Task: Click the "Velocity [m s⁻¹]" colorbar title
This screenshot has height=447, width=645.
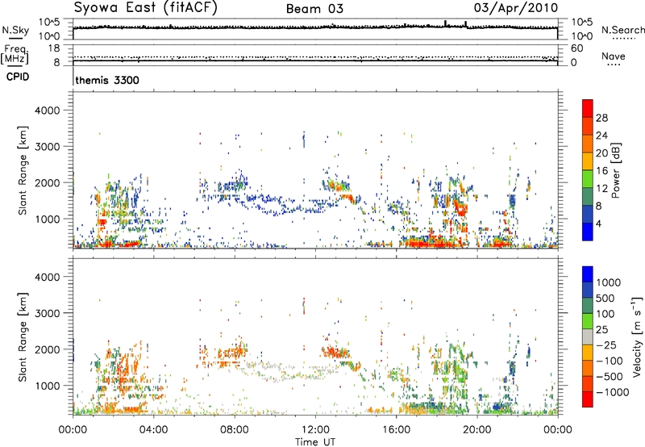Action: 637,337
